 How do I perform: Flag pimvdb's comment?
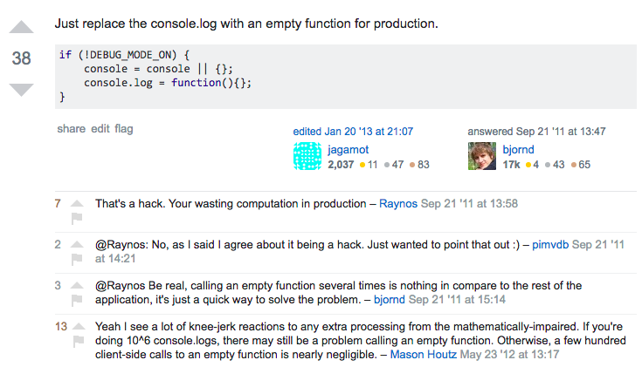[x=77, y=260]
